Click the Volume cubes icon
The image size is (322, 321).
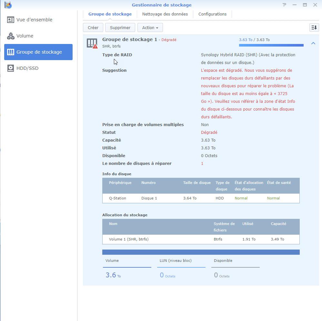11,36
